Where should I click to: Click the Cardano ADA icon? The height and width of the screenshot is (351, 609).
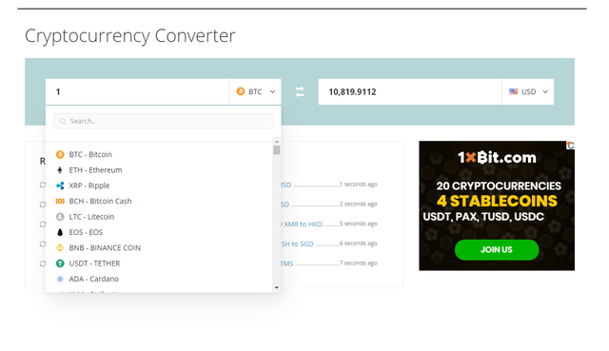tap(60, 279)
